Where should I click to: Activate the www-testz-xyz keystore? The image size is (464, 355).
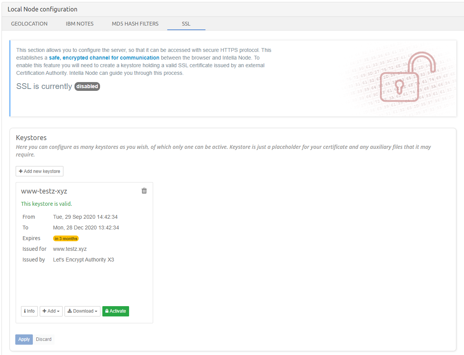(115, 311)
